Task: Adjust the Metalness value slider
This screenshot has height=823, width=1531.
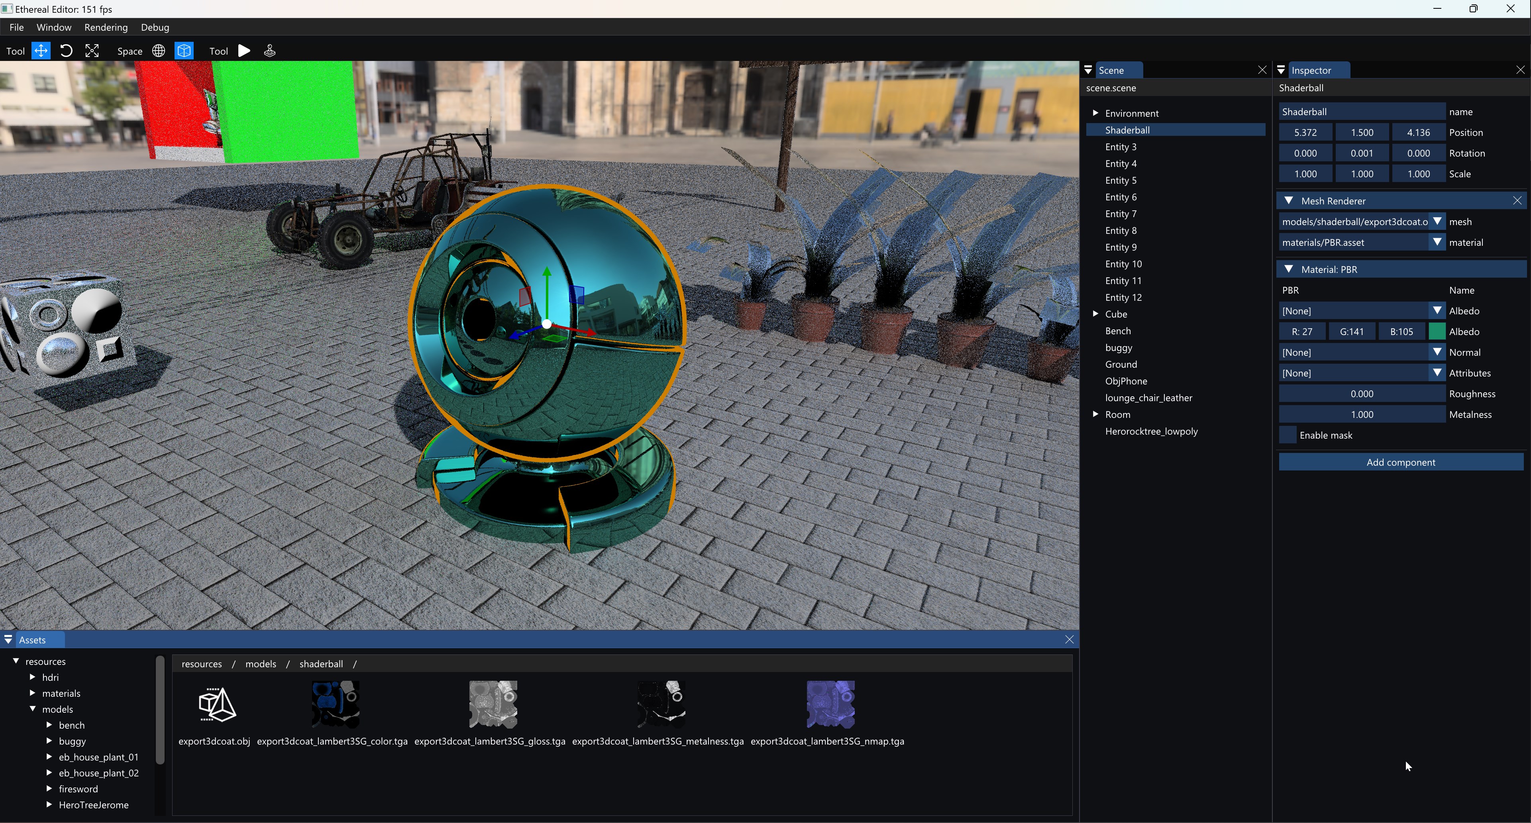Action: tap(1362, 414)
